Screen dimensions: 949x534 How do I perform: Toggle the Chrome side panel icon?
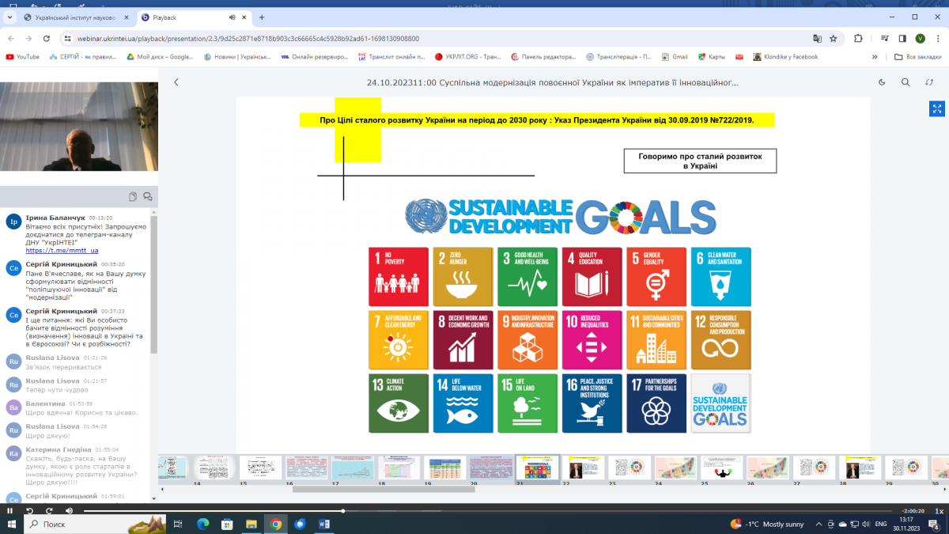(x=902, y=38)
